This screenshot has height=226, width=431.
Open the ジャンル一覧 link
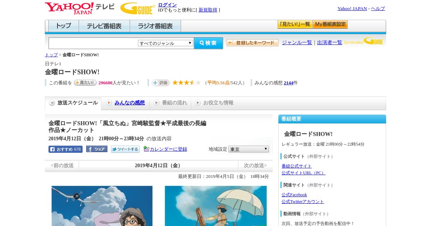[x=297, y=42]
